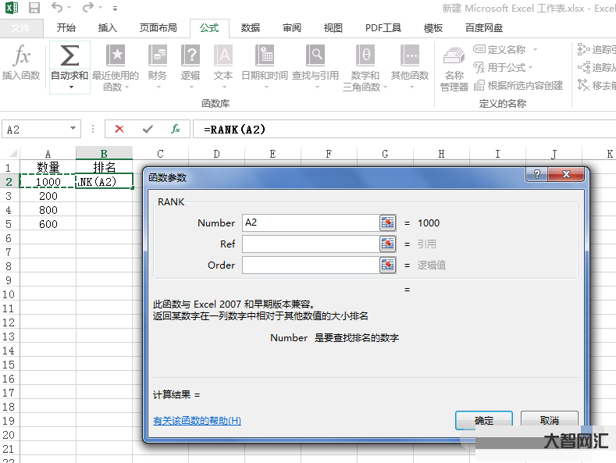The height and width of the screenshot is (463, 616).
Task: Open the Date and Time (日期和时间) functions
Action: (x=265, y=56)
